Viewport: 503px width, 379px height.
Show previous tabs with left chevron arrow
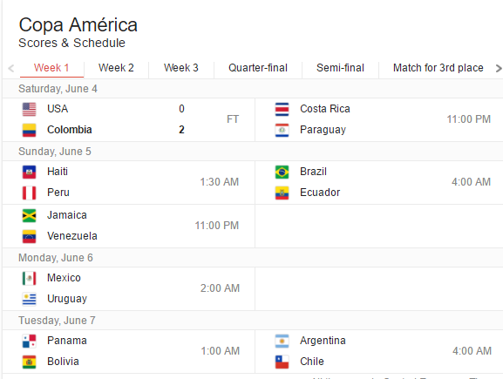point(11,68)
